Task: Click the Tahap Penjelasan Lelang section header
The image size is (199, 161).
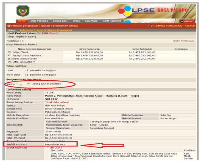Action: 21,37
